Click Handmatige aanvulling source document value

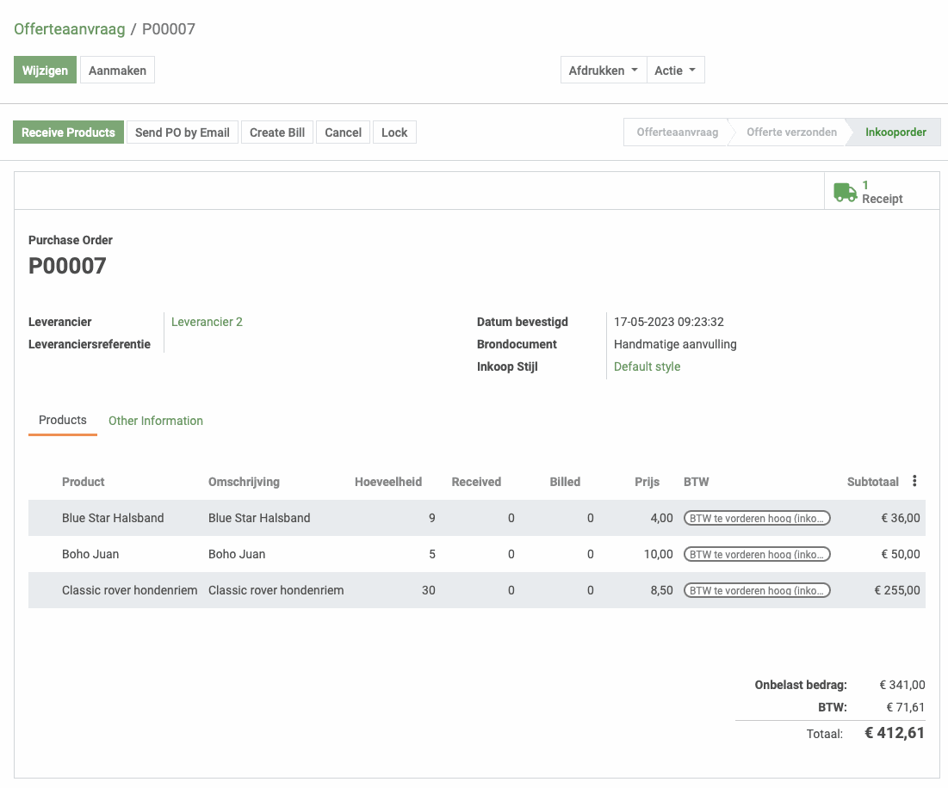[x=675, y=344]
